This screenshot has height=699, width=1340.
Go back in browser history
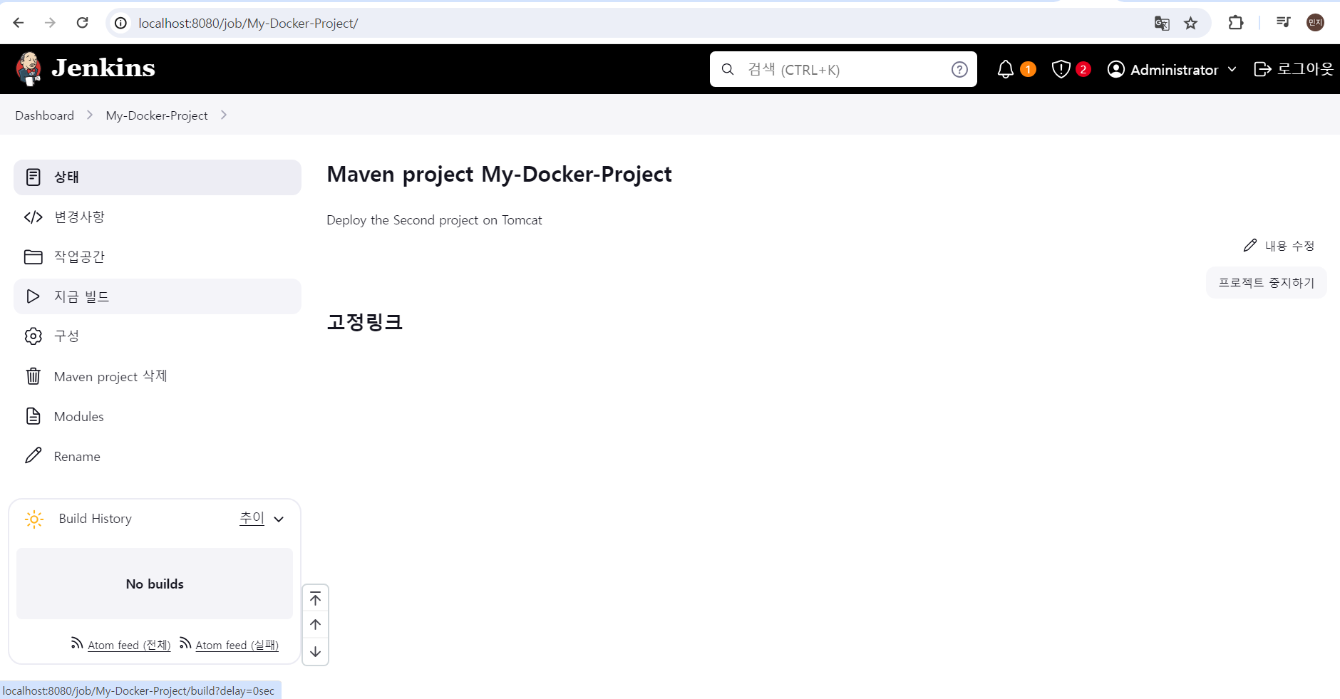tap(19, 23)
